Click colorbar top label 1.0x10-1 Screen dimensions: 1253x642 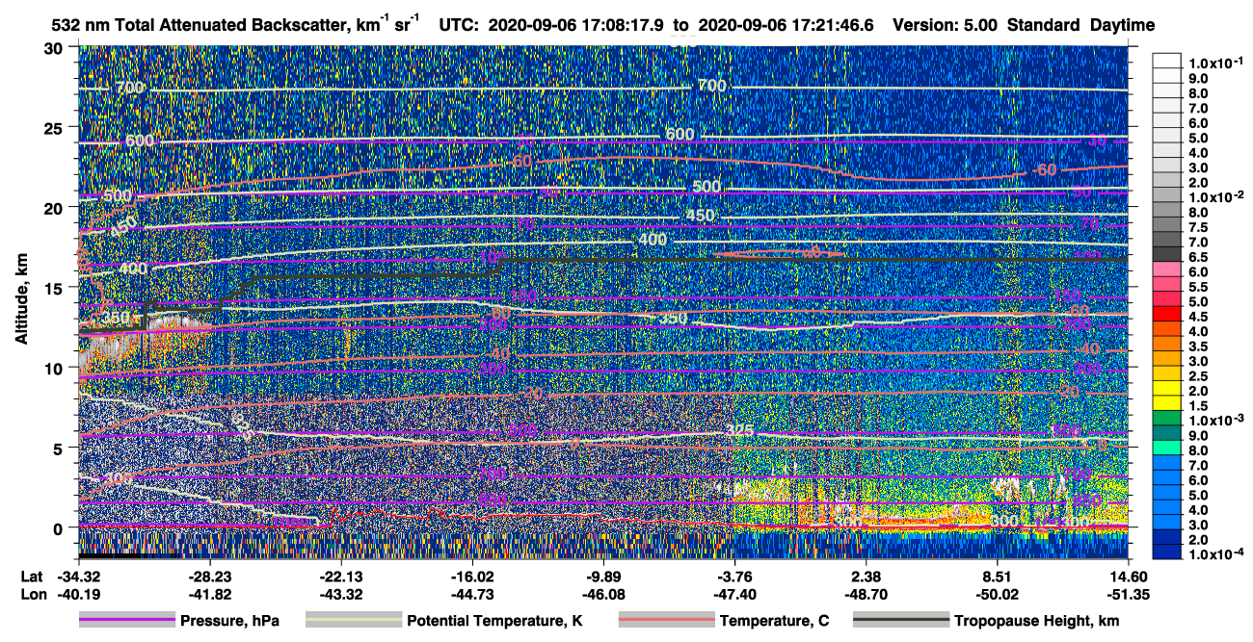click(1216, 63)
